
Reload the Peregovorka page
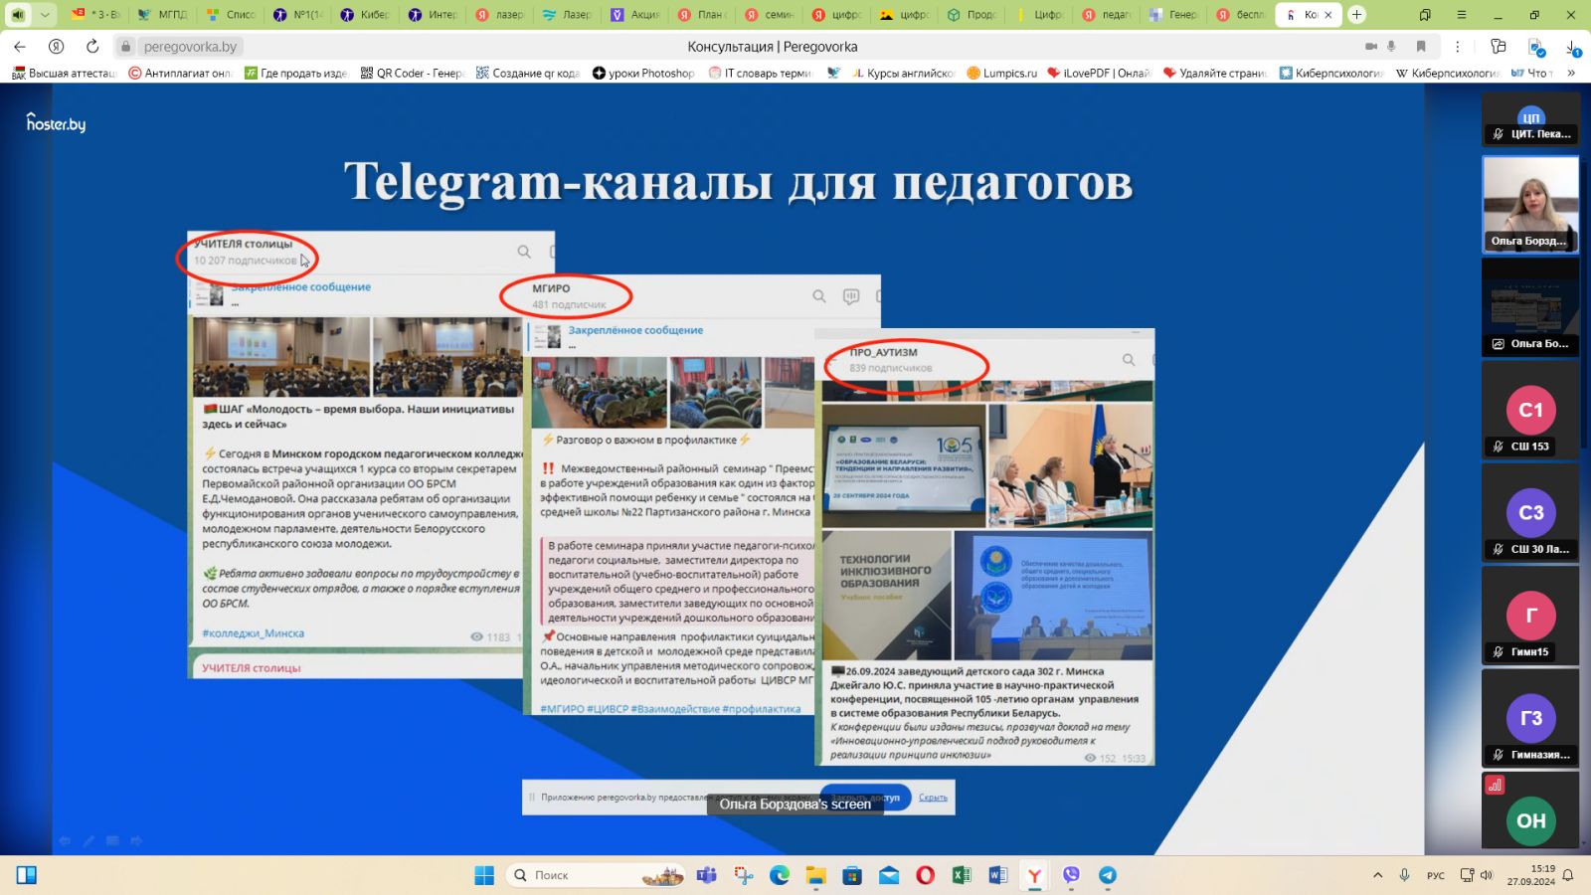[x=92, y=47]
